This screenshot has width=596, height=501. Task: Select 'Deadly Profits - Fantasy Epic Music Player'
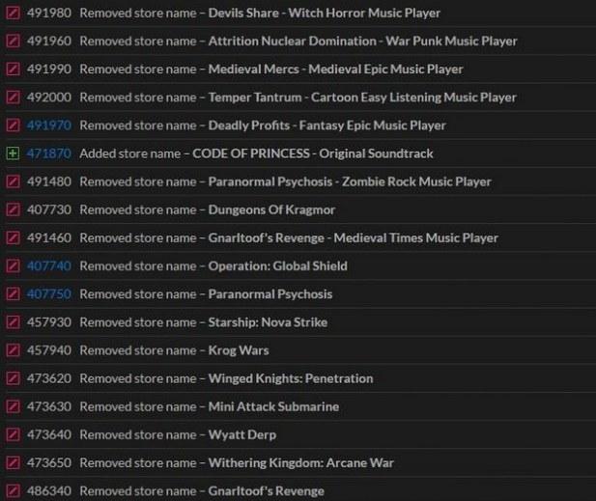point(326,125)
